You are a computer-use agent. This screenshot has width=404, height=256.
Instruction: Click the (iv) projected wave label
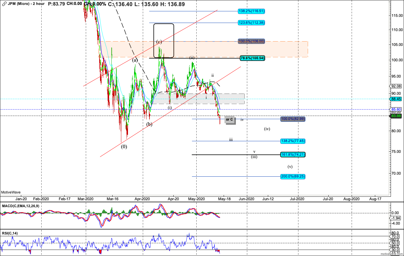click(x=267, y=129)
